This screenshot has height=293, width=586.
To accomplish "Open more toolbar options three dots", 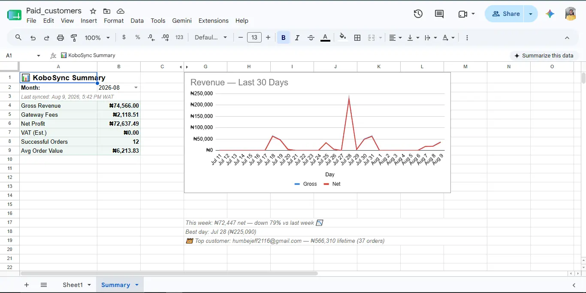I will [x=467, y=38].
